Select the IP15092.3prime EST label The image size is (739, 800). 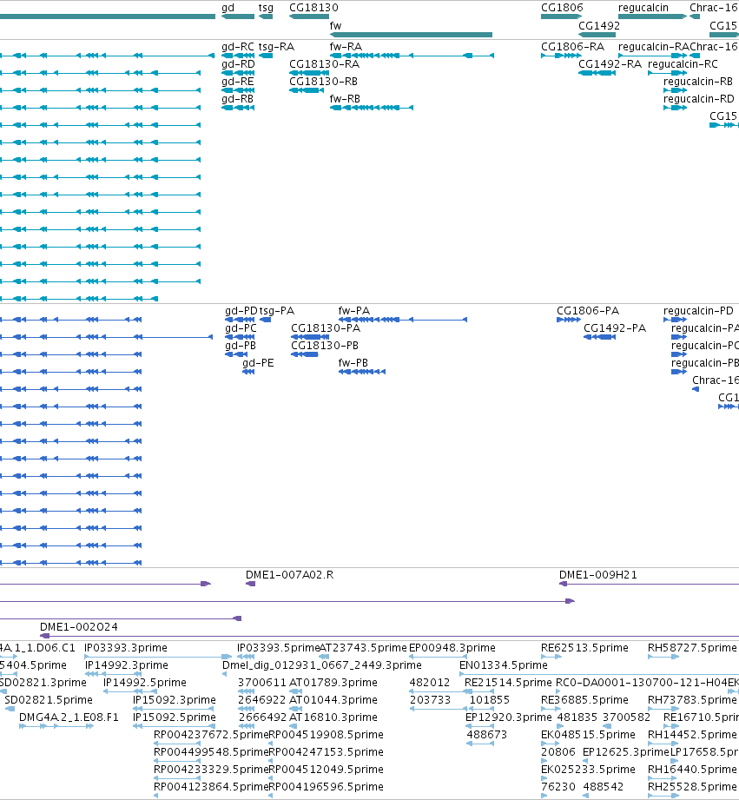coord(175,700)
